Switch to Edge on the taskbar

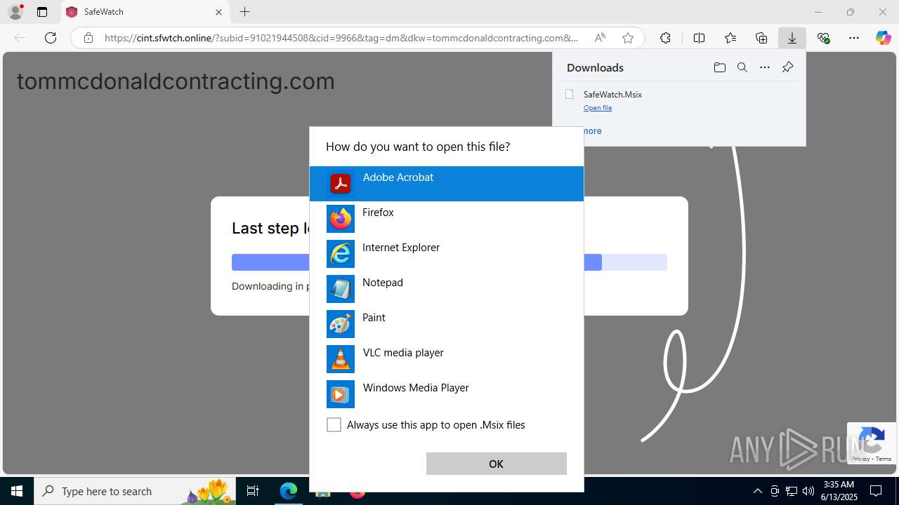coord(289,491)
